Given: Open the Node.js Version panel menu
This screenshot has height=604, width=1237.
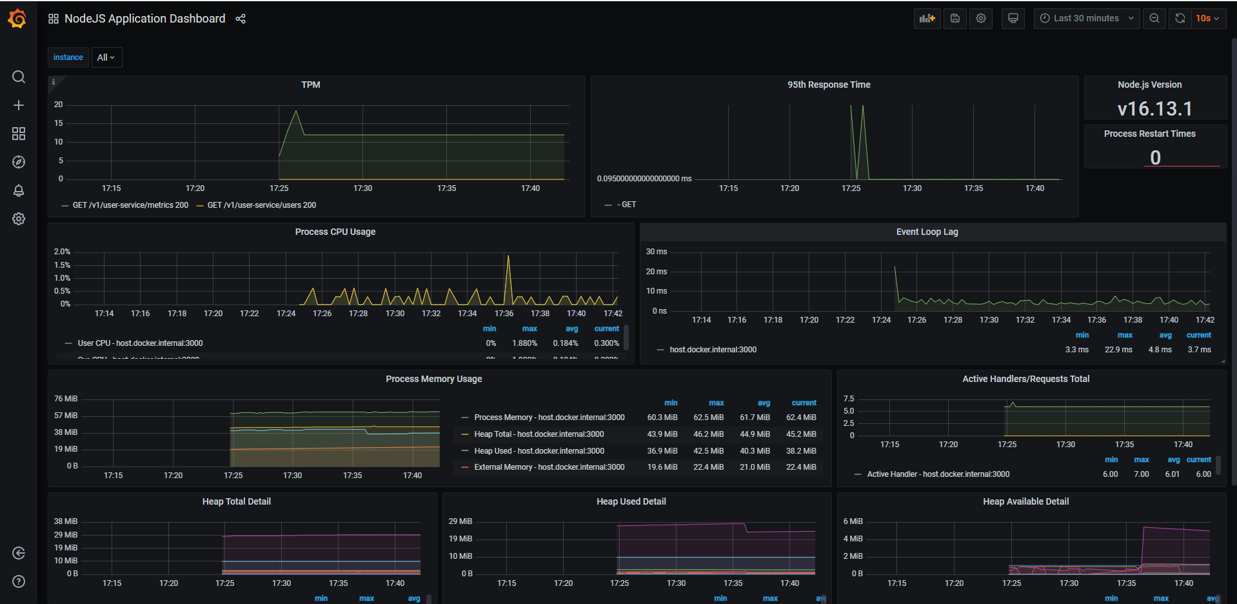Looking at the screenshot, I should pyautogui.click(x=1150, y=85).
